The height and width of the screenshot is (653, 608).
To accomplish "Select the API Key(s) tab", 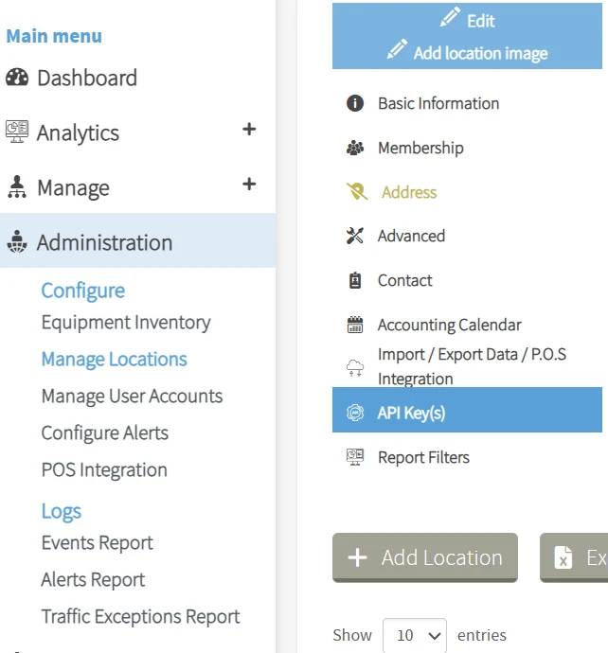I will (467, 410).
